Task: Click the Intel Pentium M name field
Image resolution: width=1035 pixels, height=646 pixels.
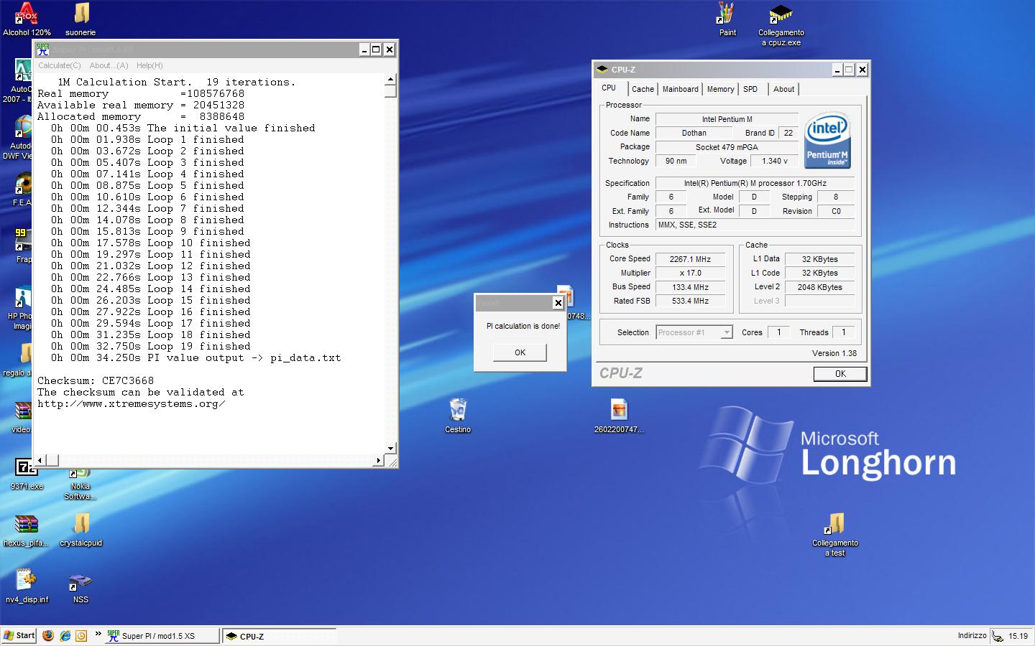Action: [x=727, y=119]
